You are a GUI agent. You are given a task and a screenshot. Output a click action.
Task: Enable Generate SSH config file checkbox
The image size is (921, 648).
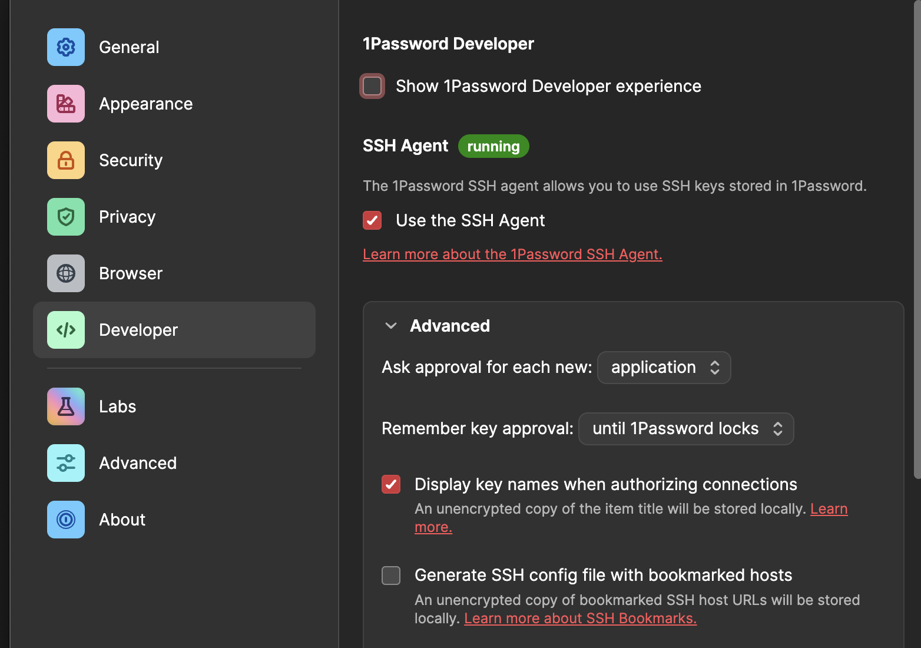tap(391, 575)
